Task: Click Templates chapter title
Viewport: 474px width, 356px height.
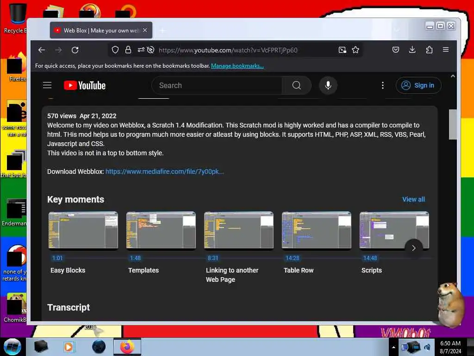Action: click(x=143, y=270)
